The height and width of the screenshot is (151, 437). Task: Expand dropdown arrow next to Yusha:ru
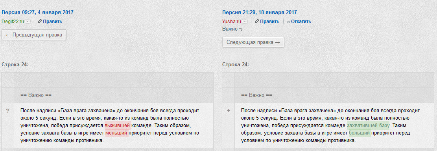(x=245, y=22)
